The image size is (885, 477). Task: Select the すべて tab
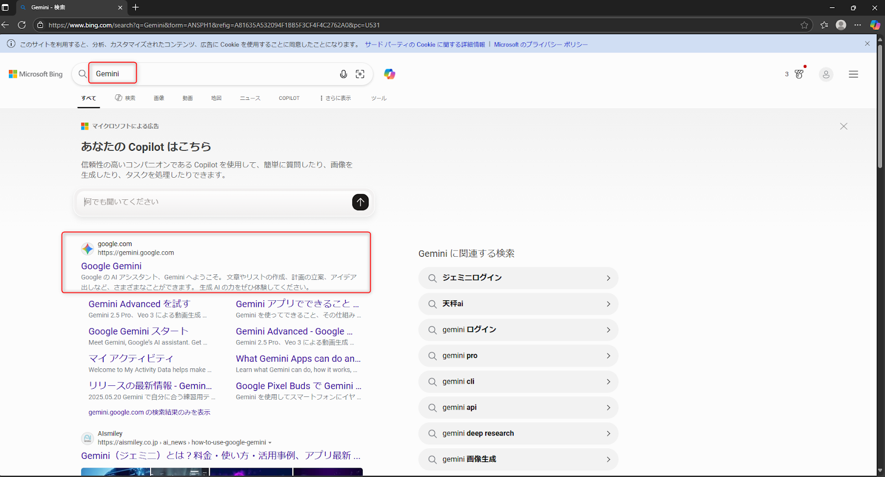click(x=88, y=98)
